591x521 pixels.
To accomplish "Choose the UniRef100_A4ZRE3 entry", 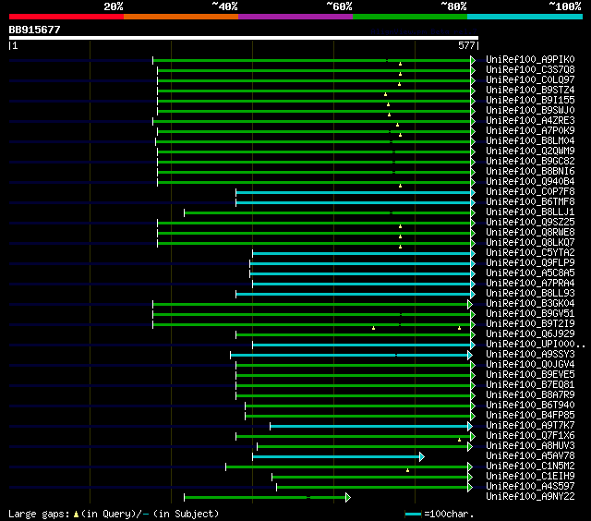I will coord(530,121).
